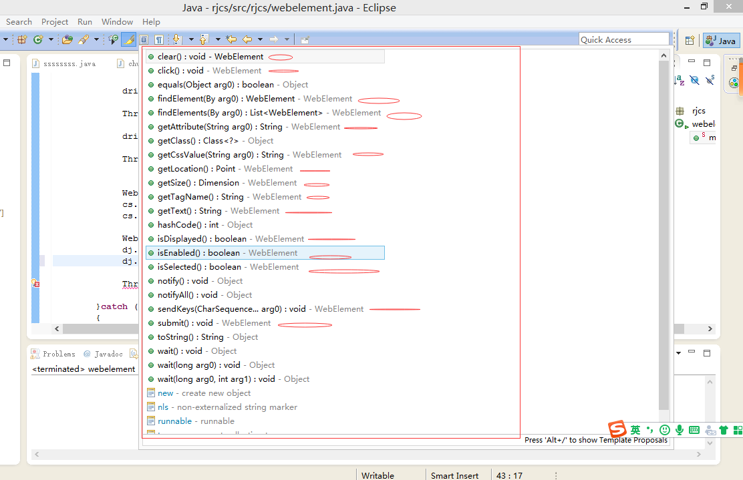Toggle the Show Whitespace Characters icon

[x=159, y=39]
